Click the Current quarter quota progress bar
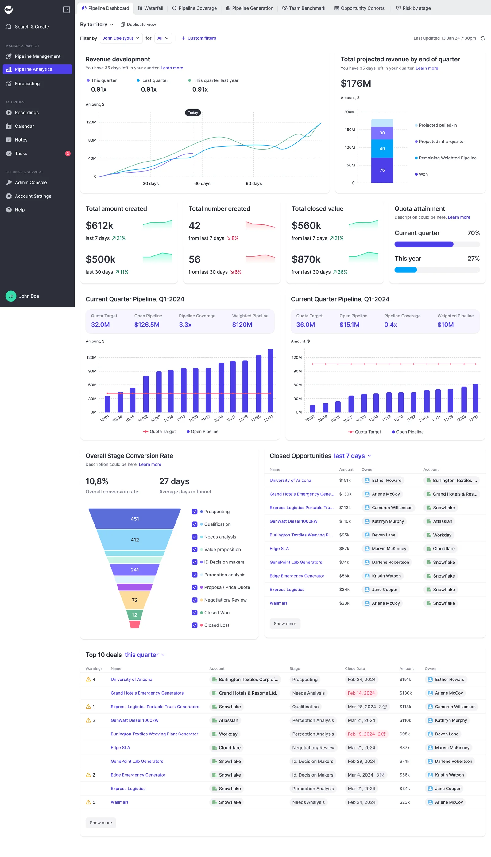Image resolution: width=491 pixels, height=857 pixels. click(437, 244)
